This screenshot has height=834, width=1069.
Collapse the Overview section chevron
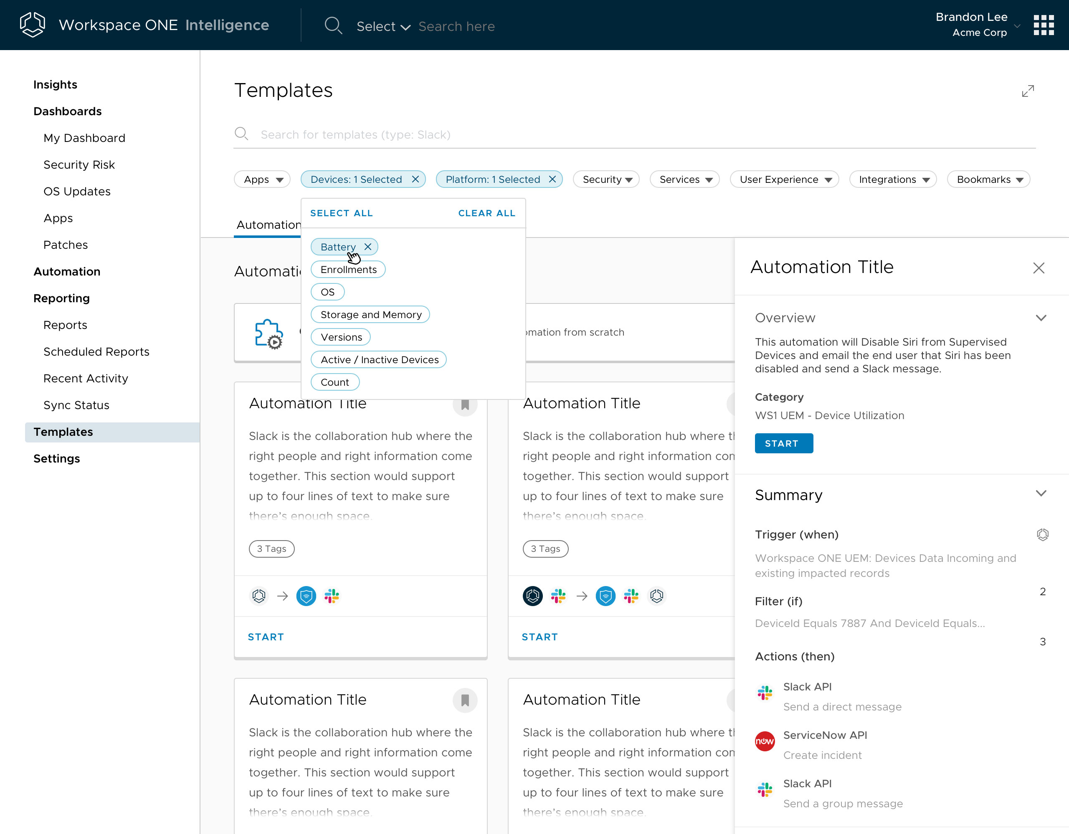click(x=1041, y=318)
